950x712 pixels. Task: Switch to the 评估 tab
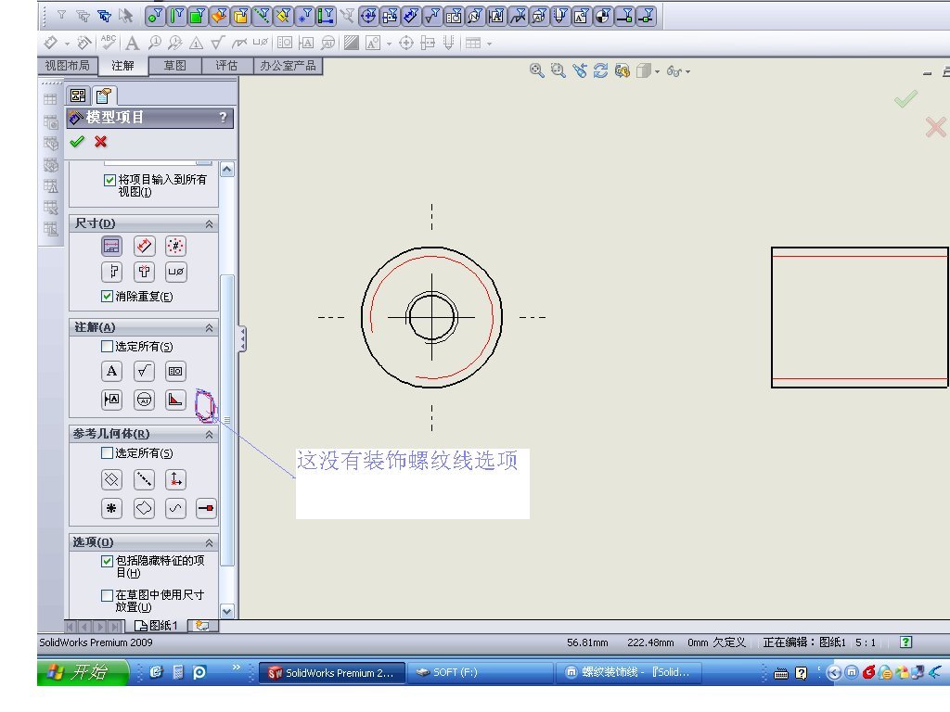coord(226,66)
